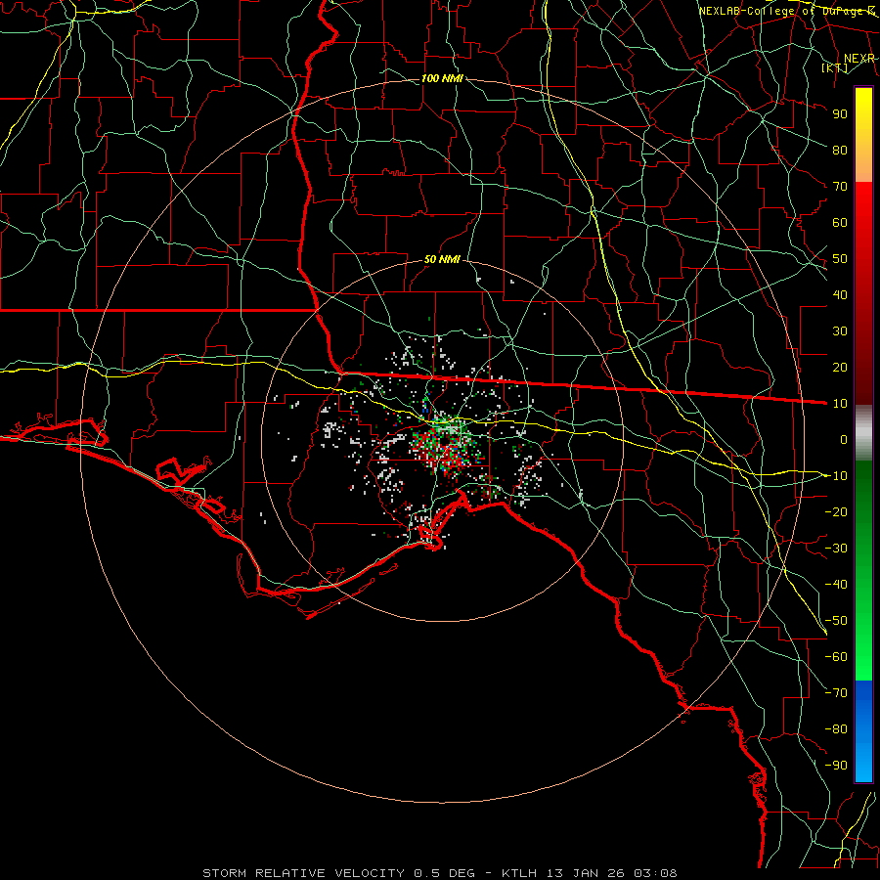Screen dimensions: 880x880
Task: Click the 60 knot scale label
Action: [x=840, y=222]
